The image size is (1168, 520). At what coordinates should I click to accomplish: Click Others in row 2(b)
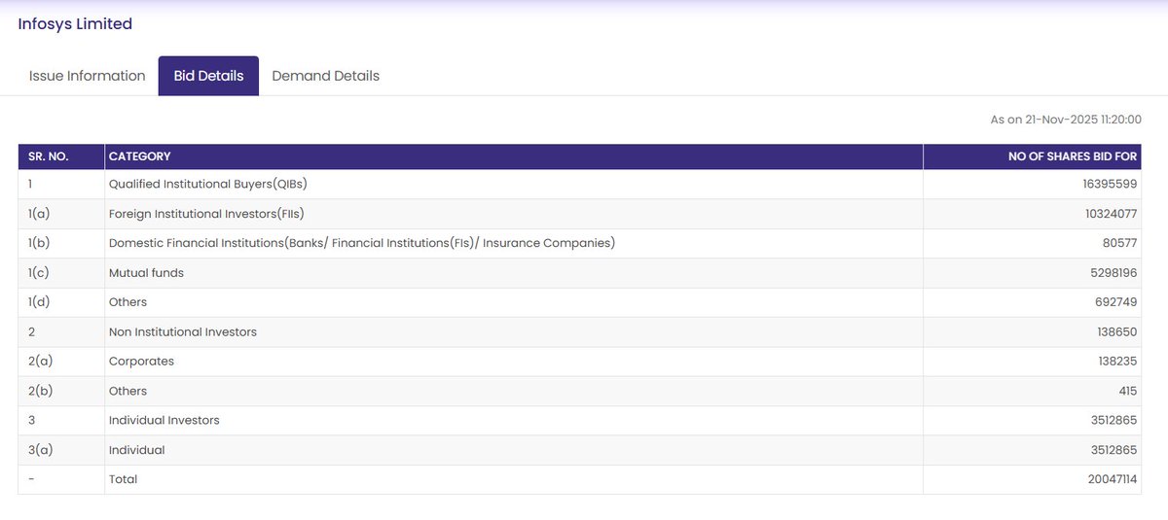(x=514, y=391)
